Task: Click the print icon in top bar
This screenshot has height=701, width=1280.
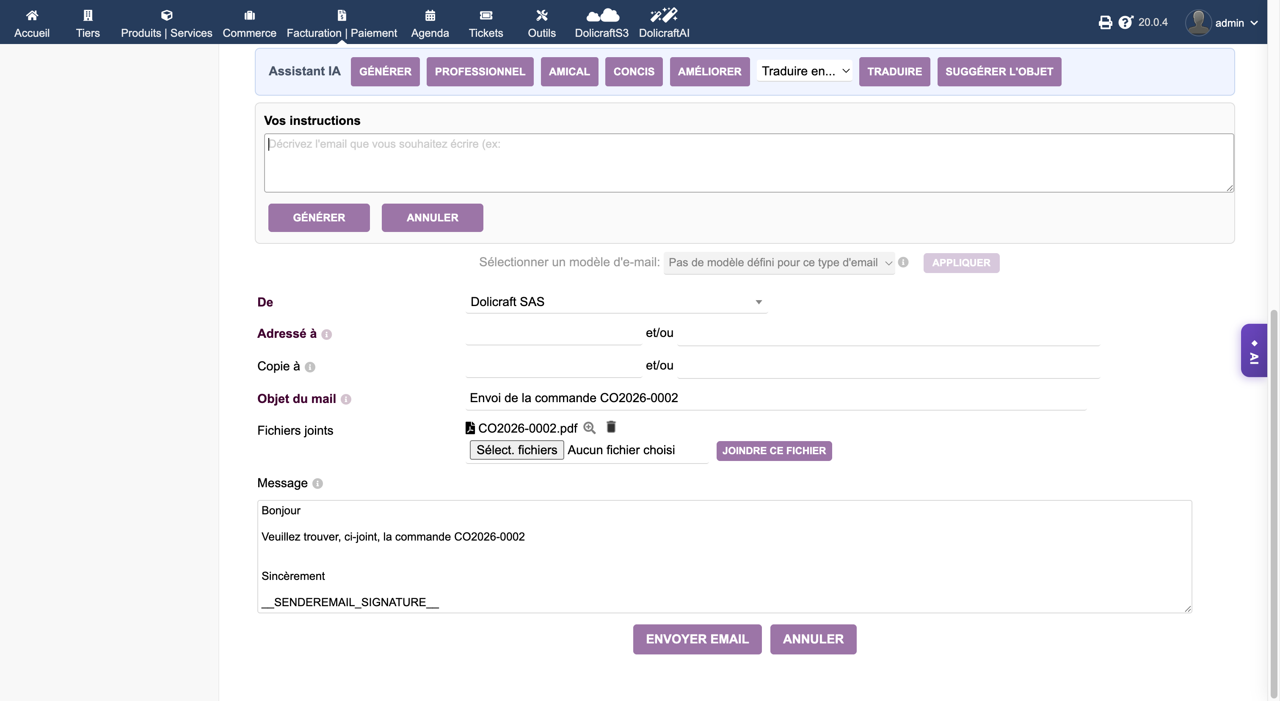Action: pyautogui.click(x=1105, y=22)
